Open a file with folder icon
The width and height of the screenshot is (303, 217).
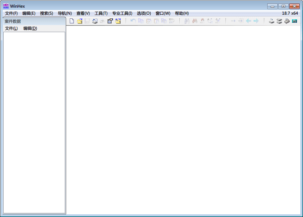[x=80, y=21]
